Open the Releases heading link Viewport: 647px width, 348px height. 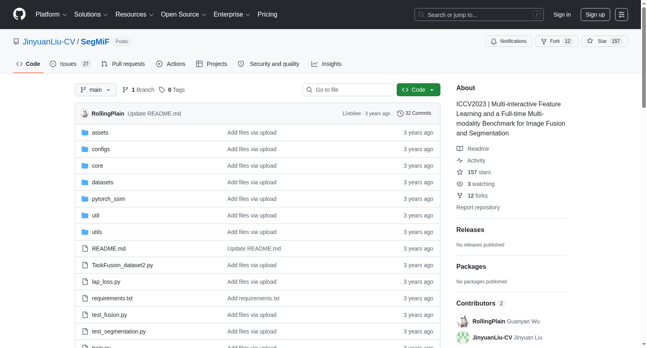(x=470, y=230)
